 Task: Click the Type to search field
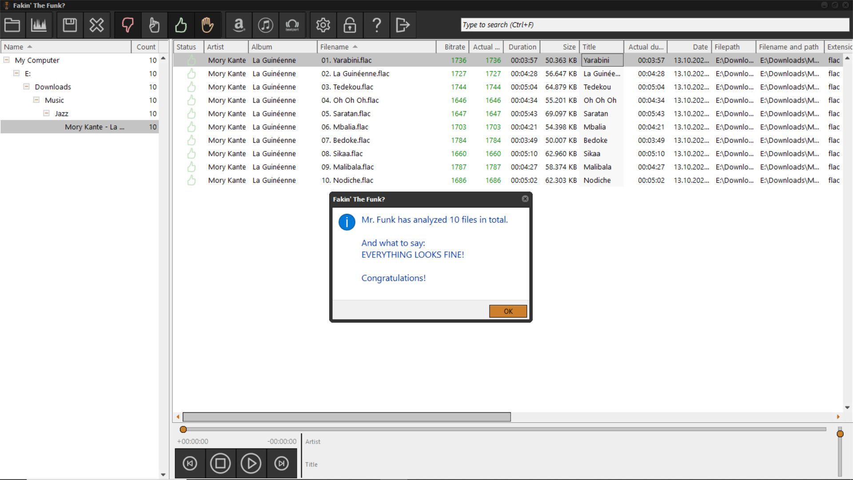point(654,25)
